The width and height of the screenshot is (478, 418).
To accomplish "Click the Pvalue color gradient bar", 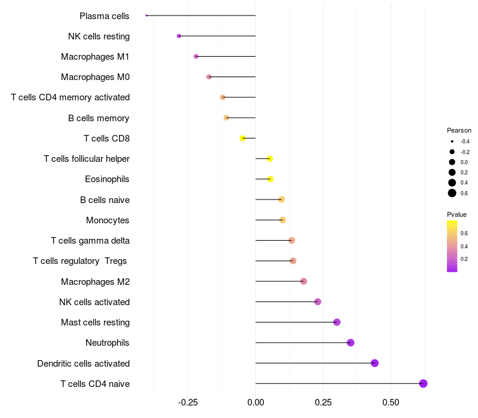I will [x=452, y=246].
